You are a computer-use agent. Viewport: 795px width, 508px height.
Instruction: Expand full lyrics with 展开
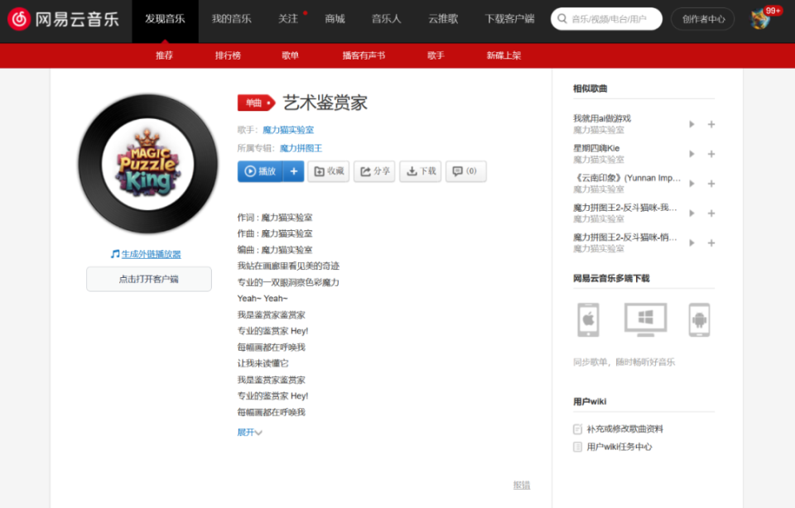(249, 432)
